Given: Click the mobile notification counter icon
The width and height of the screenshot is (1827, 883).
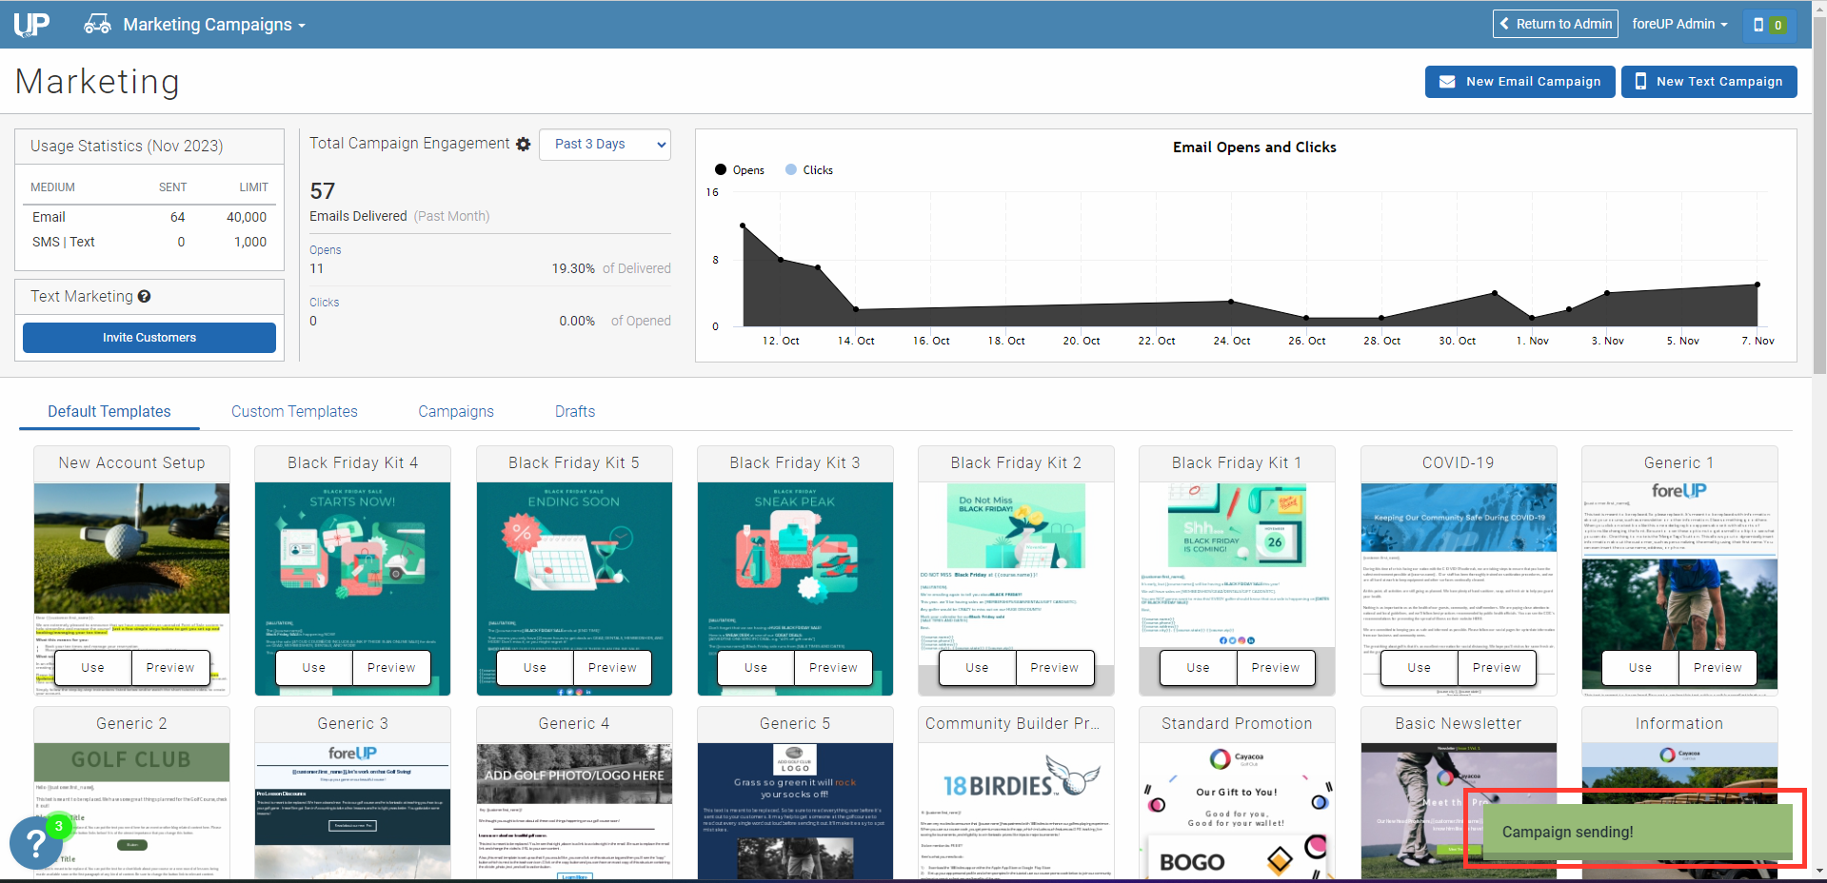Looking at the screenshot, I should [x=1769, y=25].
